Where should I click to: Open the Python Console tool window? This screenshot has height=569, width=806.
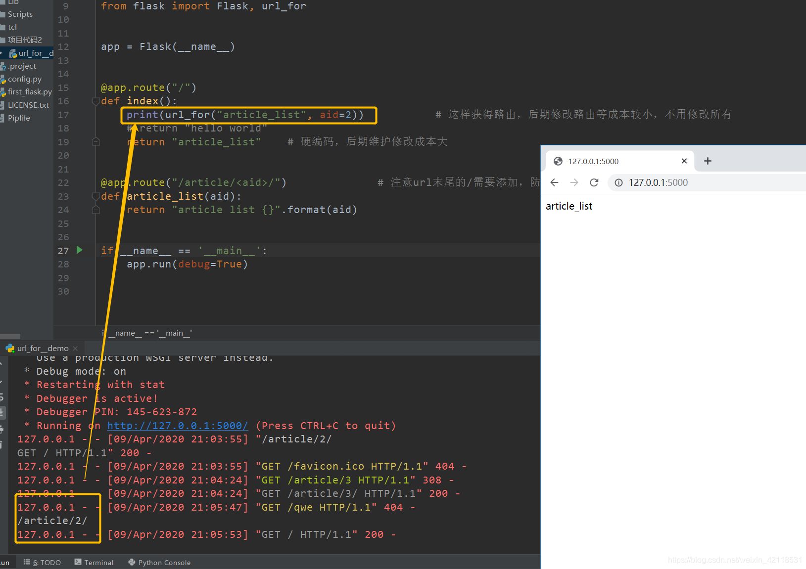click(159, 563)
